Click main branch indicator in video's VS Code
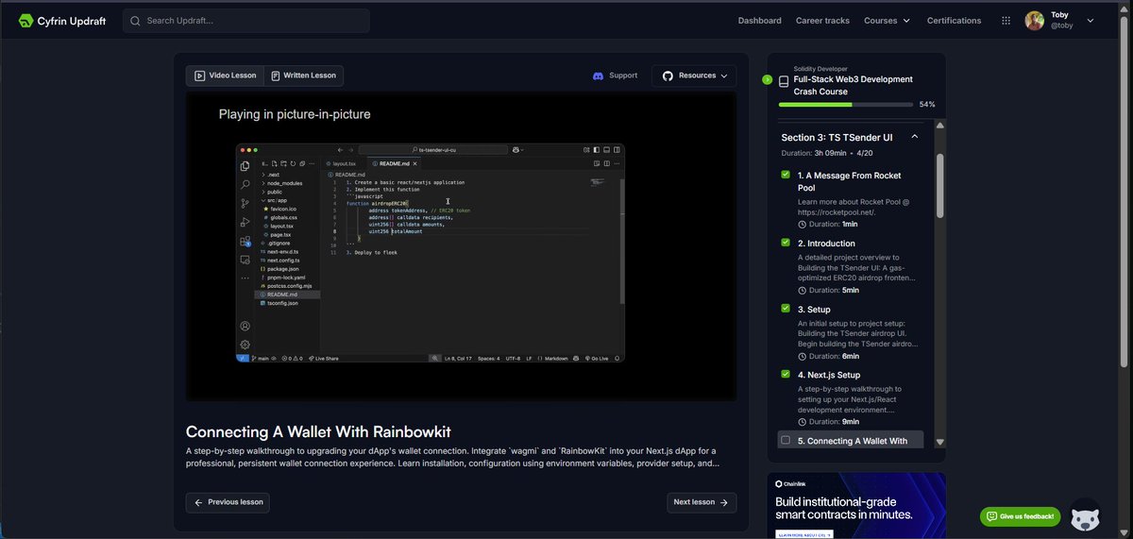This screenshot has width=1133, height=539. tap(262, 359)
